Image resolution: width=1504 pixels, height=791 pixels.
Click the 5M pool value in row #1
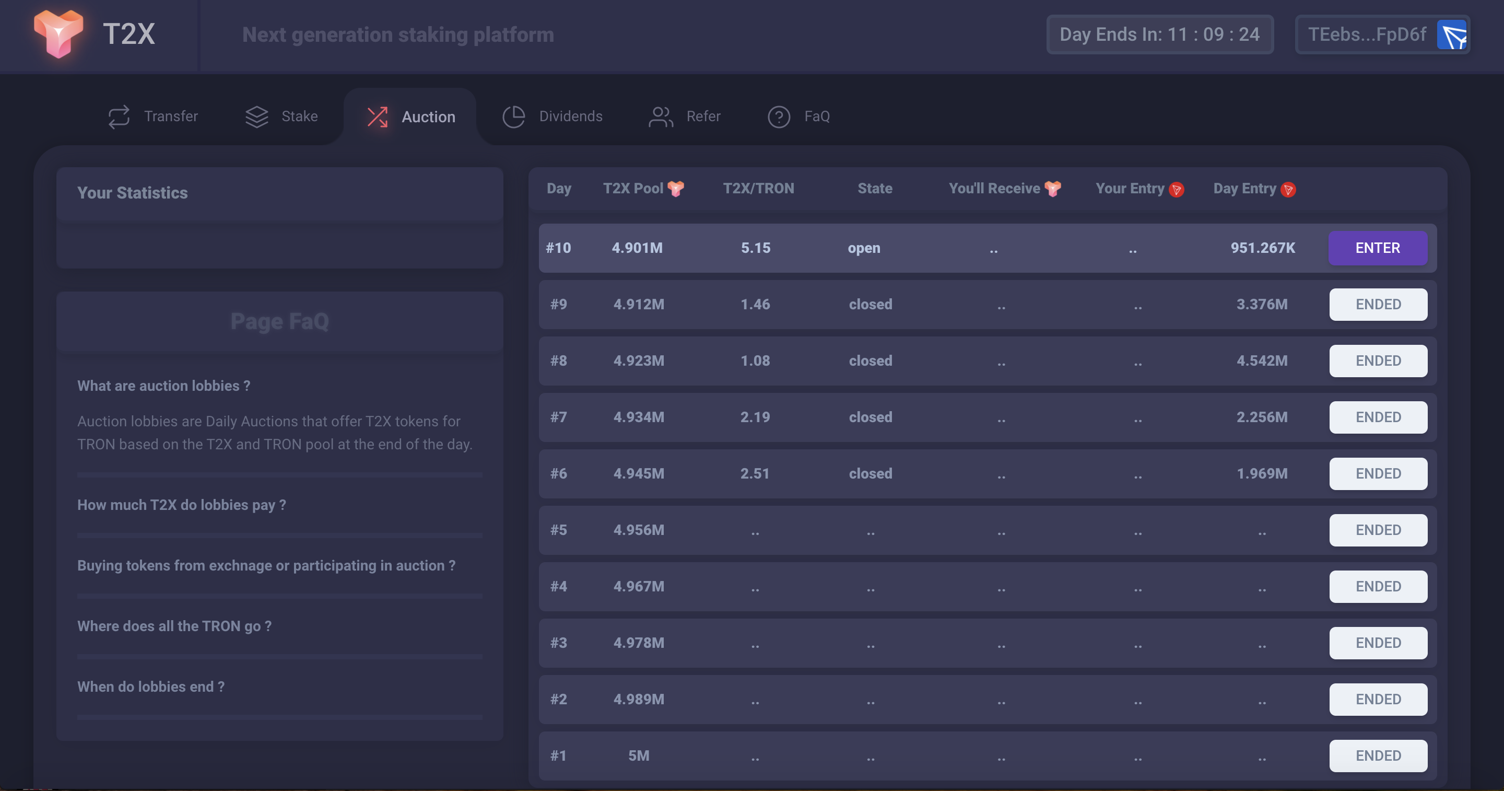[x=639, y=755]
